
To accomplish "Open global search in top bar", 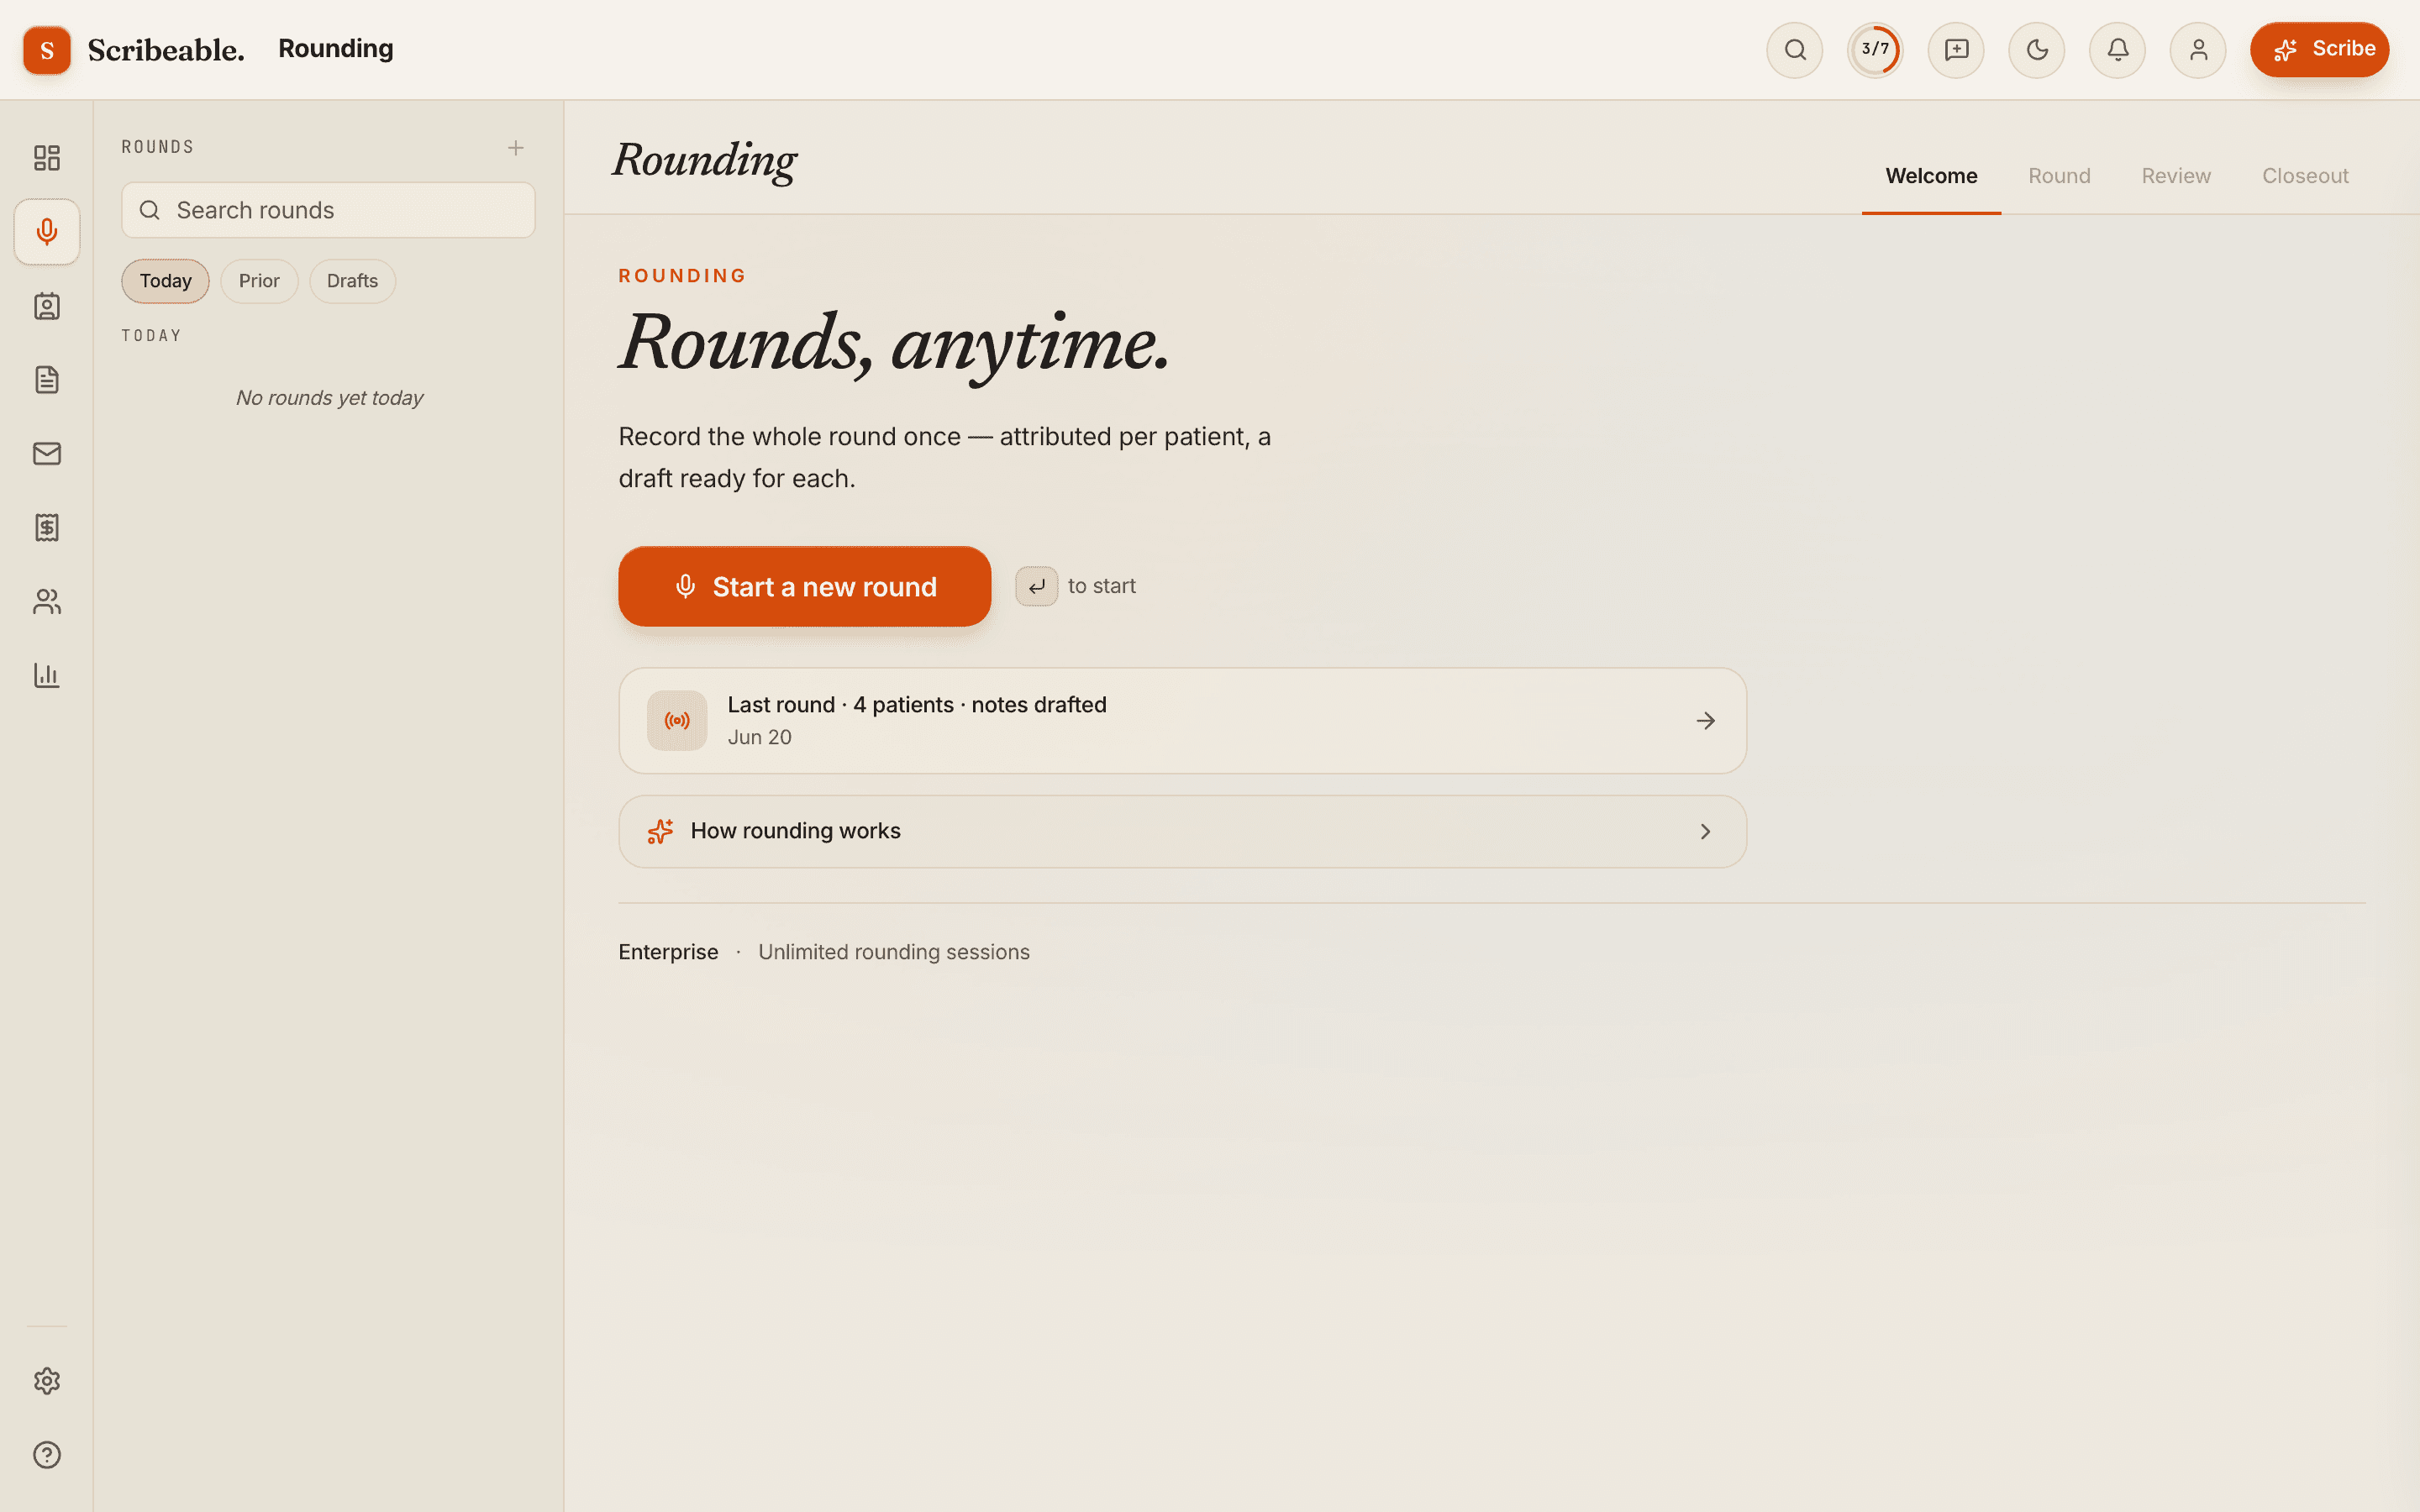I will coord(1795,50).
